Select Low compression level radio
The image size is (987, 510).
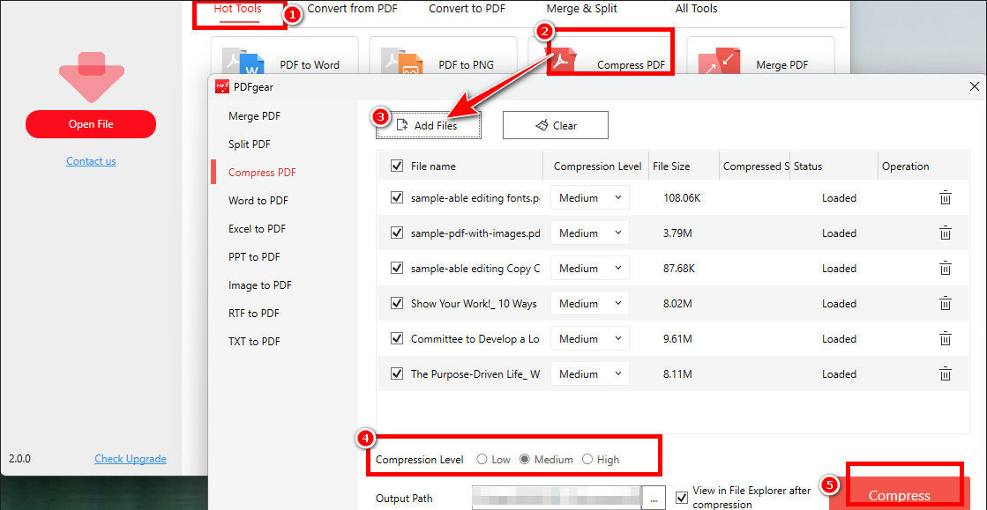(x=482, y=459)
